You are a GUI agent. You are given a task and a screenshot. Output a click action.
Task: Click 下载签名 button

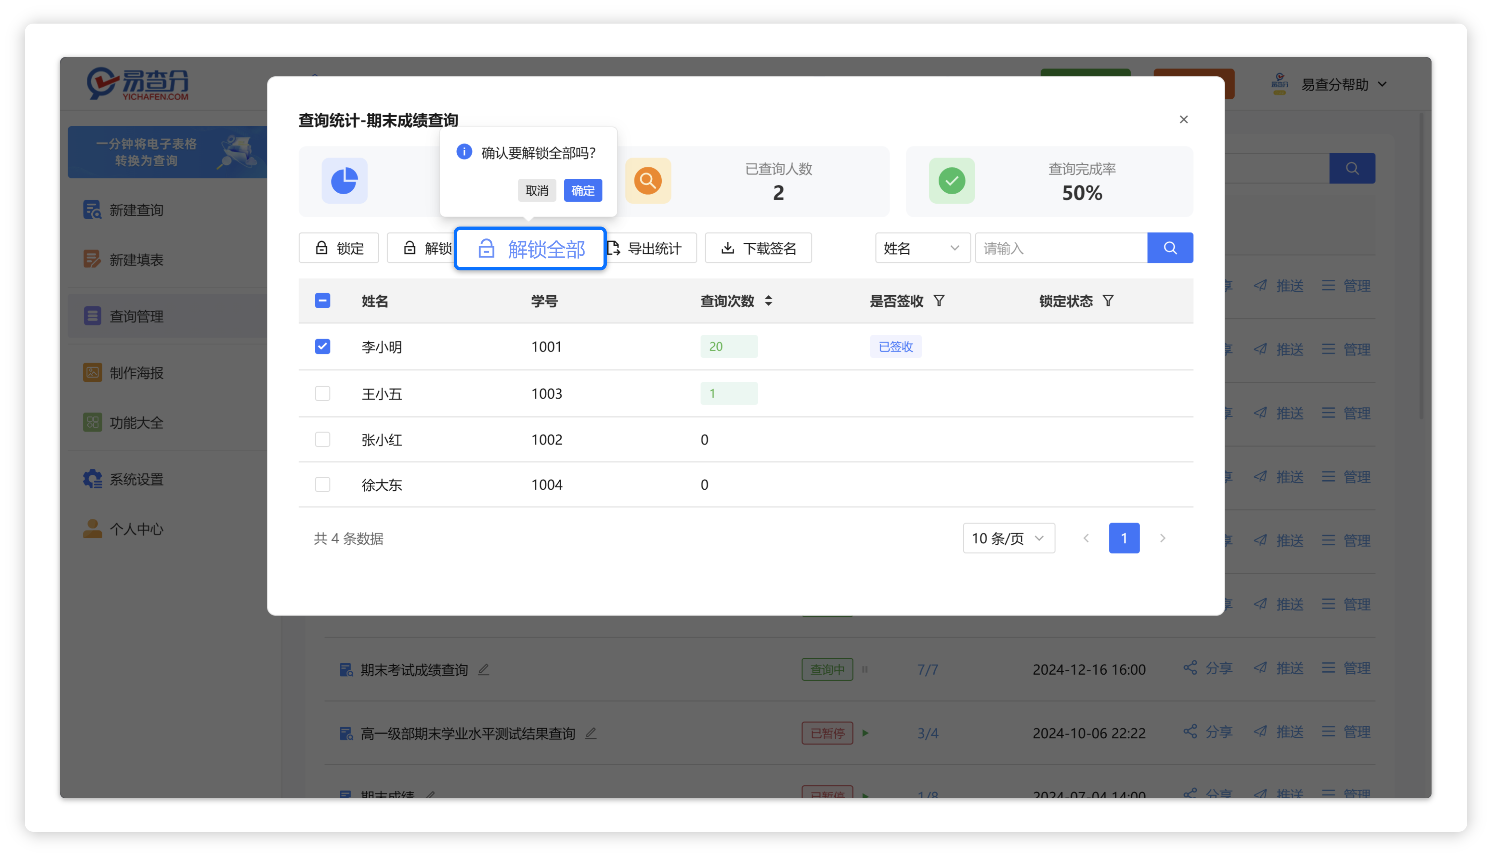click(x=758, y=248)
